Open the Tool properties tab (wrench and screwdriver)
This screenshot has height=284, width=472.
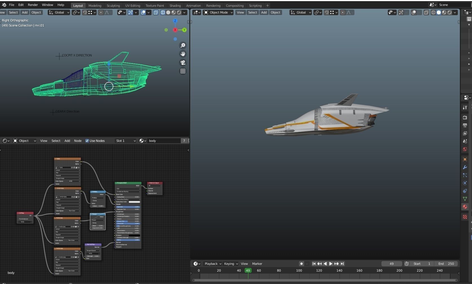pos(465,107)
